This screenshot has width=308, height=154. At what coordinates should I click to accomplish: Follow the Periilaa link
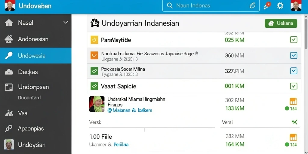click(121, 145)
